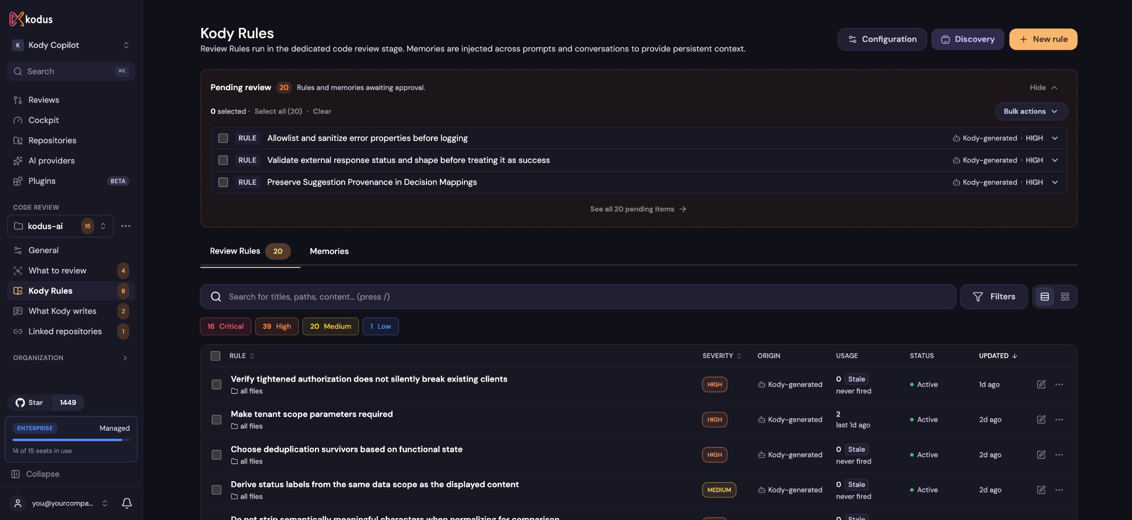Click the kodus logo
The height and width of the screenshot is (520, 1132).
point(31,19)
